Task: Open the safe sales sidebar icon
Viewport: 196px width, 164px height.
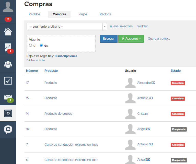Action: [8, 113]
